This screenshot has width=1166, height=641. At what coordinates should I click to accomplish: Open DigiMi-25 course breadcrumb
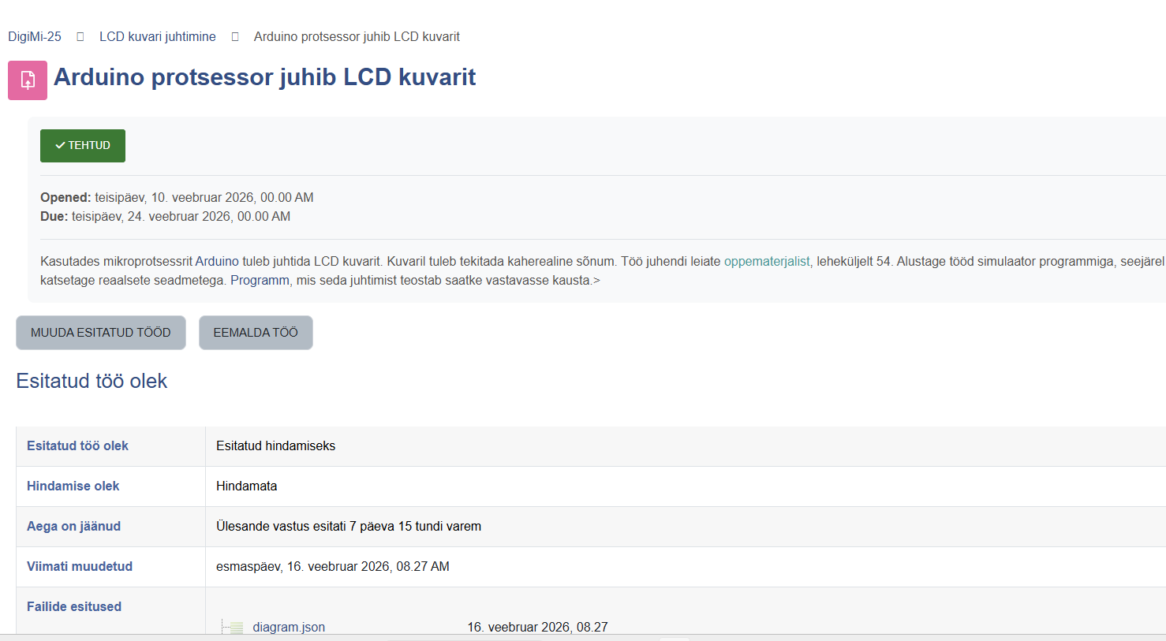coord(35,37)
